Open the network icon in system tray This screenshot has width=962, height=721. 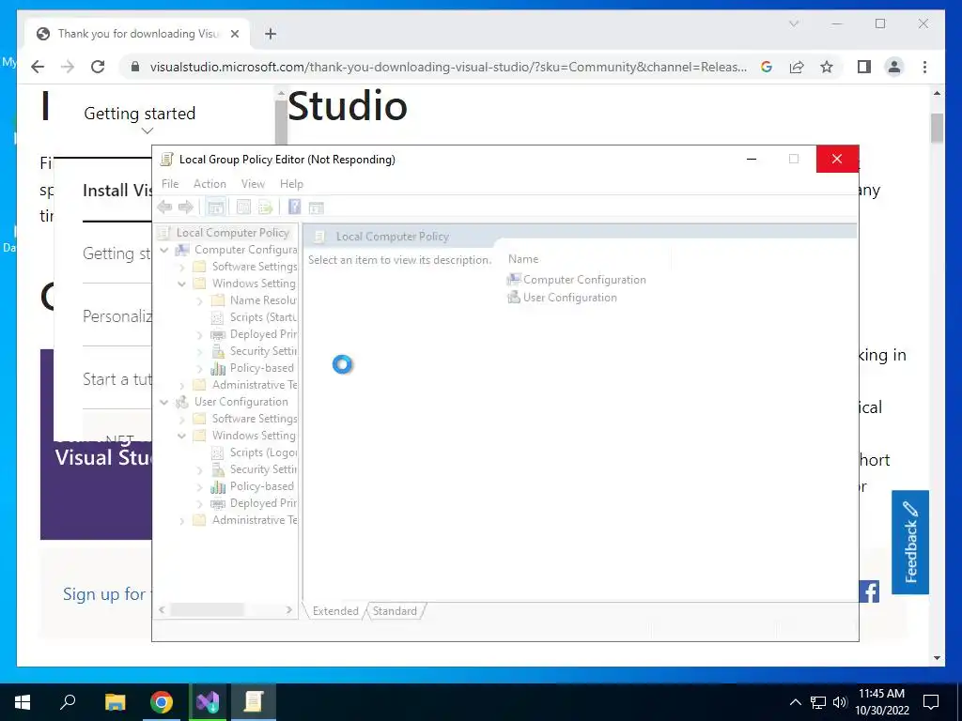pyautogui.click(x=818, y=702)
